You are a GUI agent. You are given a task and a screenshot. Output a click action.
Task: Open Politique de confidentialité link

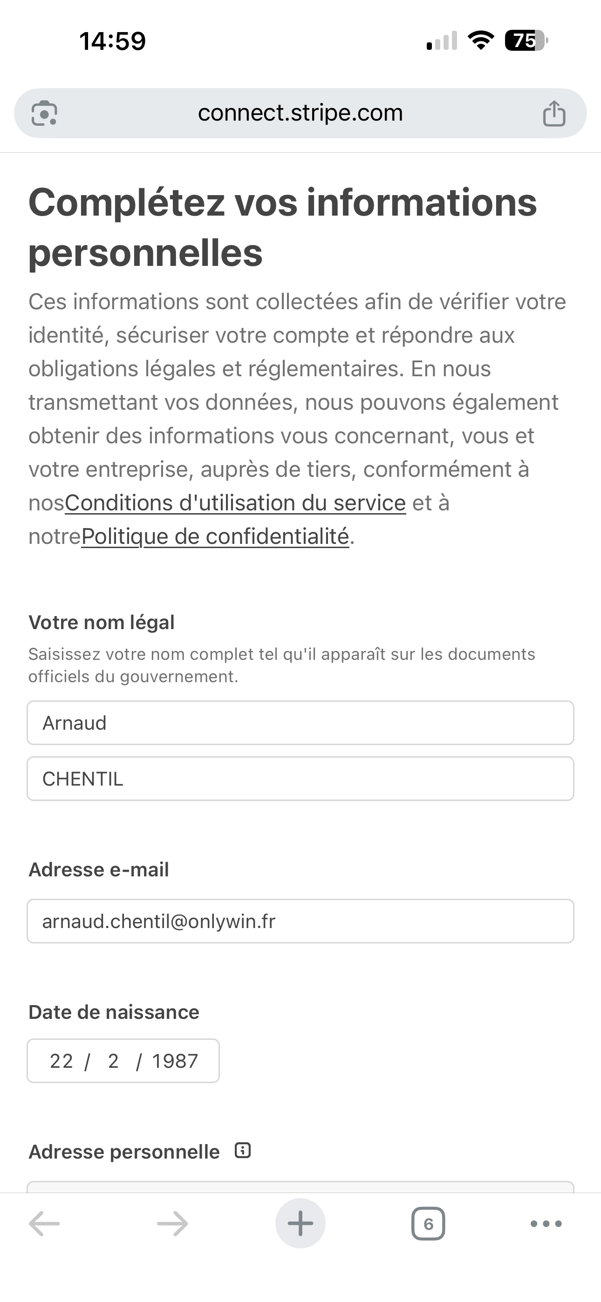tap(215, 536)
